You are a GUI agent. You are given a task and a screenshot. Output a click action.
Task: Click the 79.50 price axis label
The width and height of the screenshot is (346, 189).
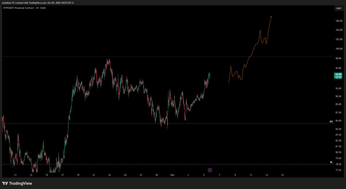point(339,159)
